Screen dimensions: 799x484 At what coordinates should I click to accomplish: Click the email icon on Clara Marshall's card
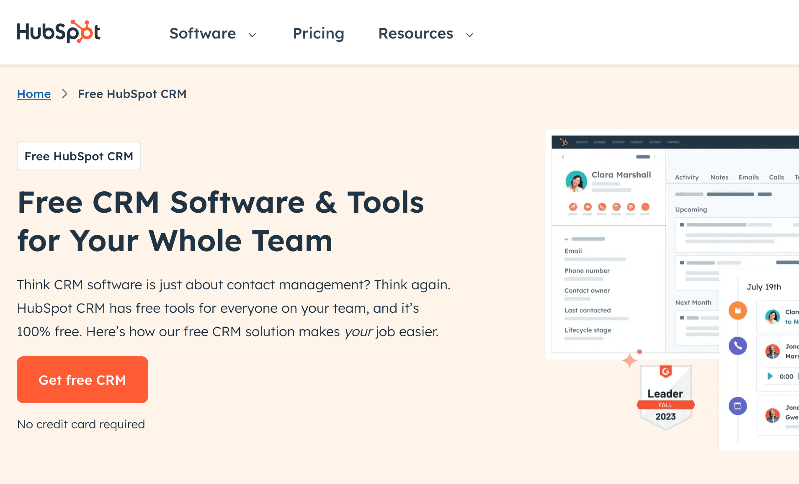(x=588, y=208)
